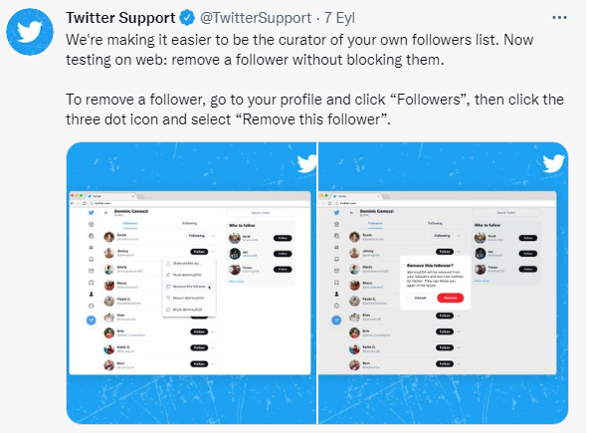This screenshot has height=433, width=589.
Task: Click the bookmark icon in left image's sidebar
Action: click(x=91, y=283)
